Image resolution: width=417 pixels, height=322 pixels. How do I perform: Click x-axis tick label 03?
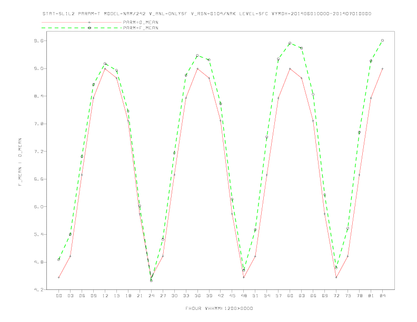point(70,296)
